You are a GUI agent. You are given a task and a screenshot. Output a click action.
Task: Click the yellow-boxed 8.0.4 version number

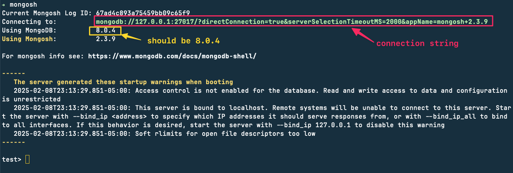pyautogui.click(x=105, y=30)
